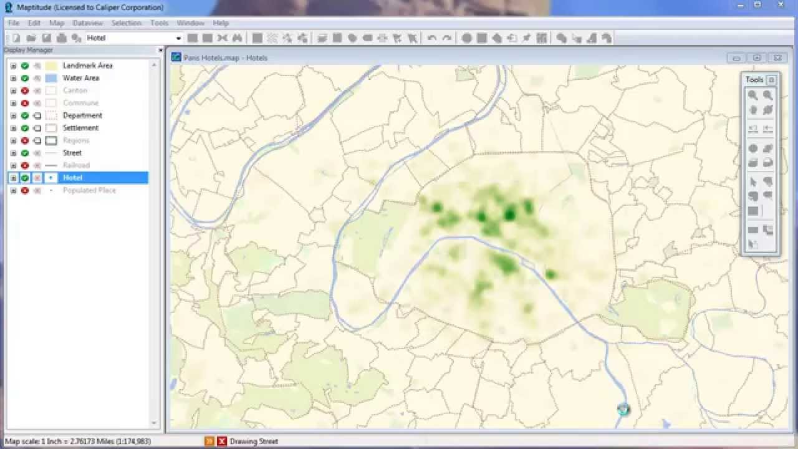The image size is (798, 449).
Task: Select the Pan hand tool in Tools palette
Action: [x=753, y=110]
